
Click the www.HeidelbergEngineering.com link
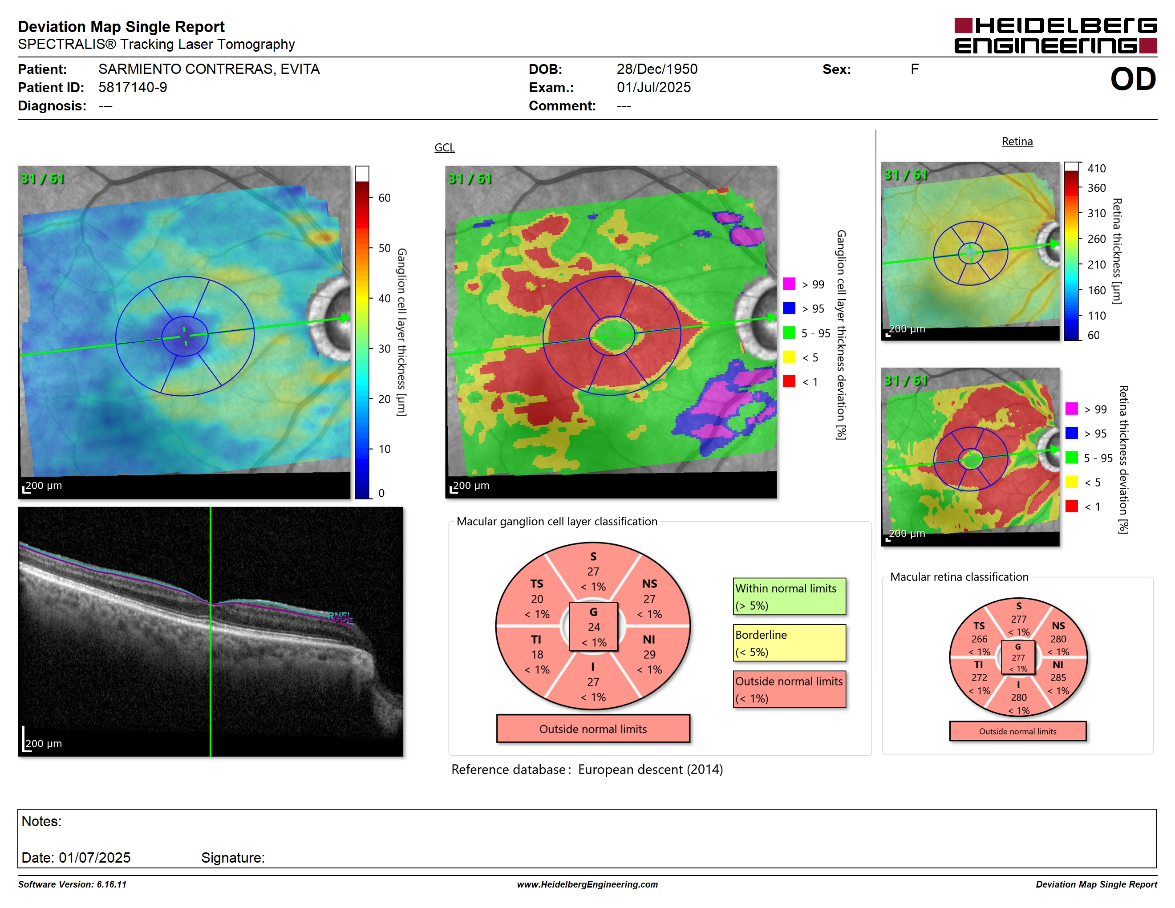587,884
